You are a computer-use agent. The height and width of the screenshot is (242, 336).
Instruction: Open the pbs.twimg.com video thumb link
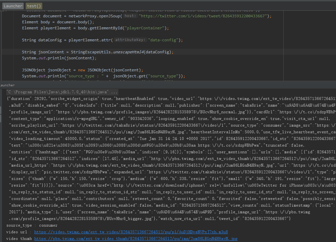(136, 239)
